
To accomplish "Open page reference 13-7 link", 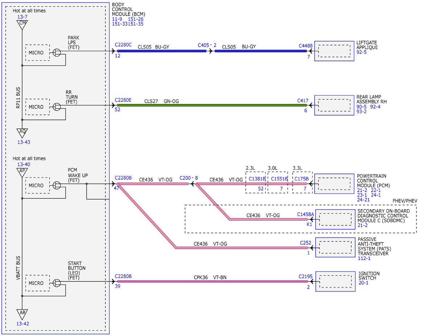I will [22, 17].
